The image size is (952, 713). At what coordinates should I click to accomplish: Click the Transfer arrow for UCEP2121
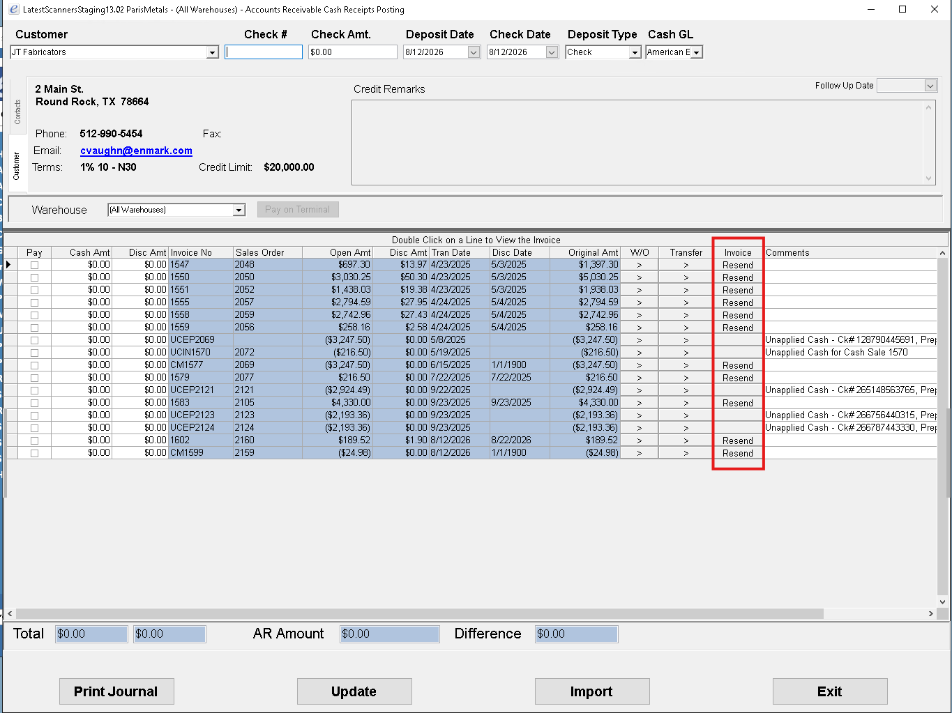click(x=686, y=390)
